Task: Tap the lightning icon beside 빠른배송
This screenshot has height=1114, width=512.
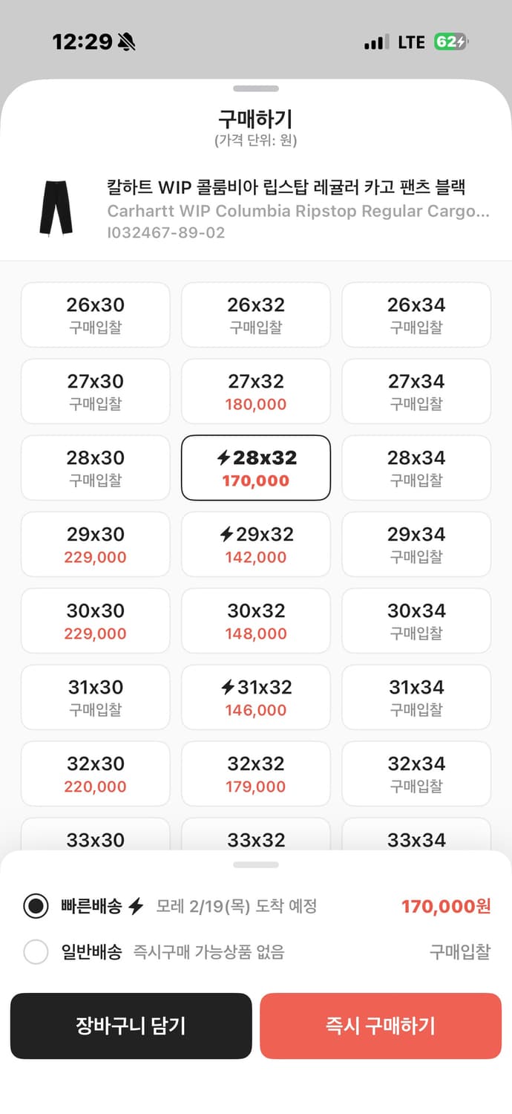Action: pyautogui.click(x=136, y=906)
